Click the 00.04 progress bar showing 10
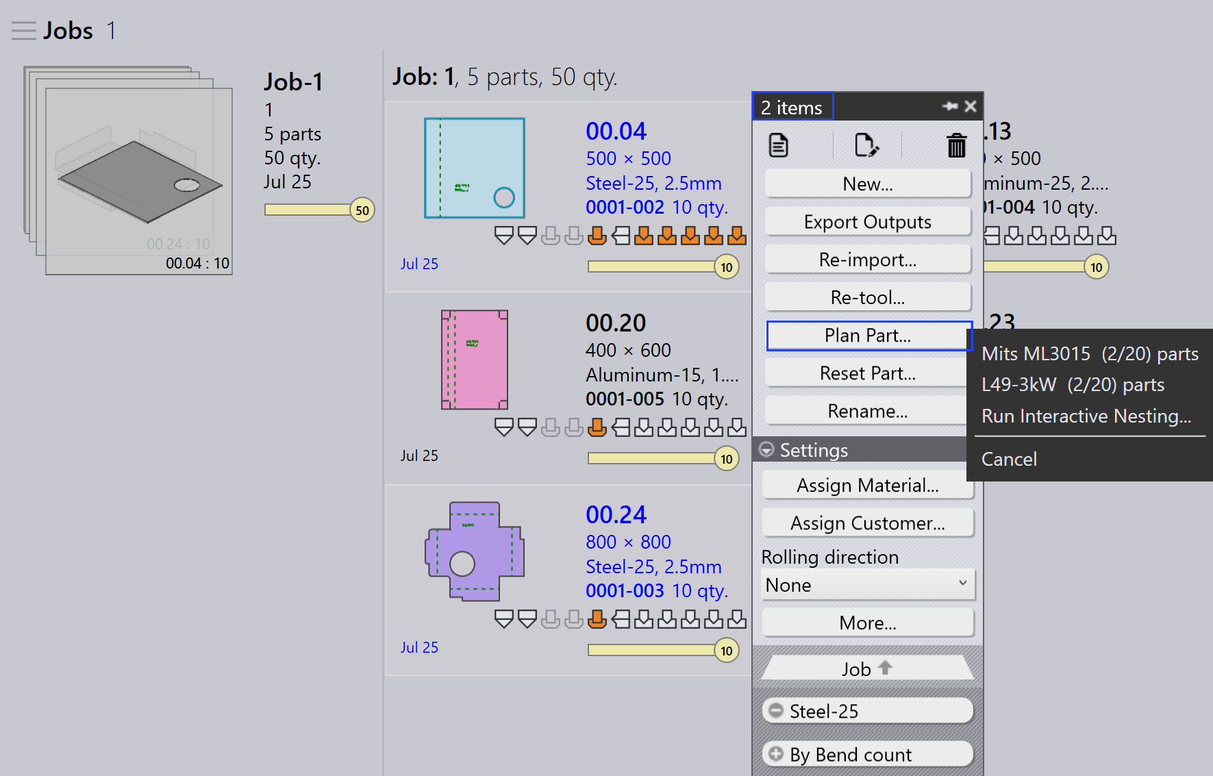 point(663,266)
